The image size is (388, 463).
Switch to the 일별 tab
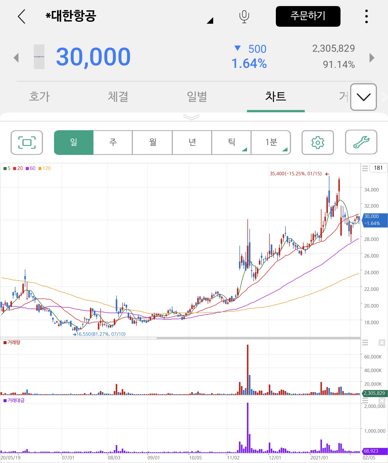pyautogui.click(x=197, y=97)
